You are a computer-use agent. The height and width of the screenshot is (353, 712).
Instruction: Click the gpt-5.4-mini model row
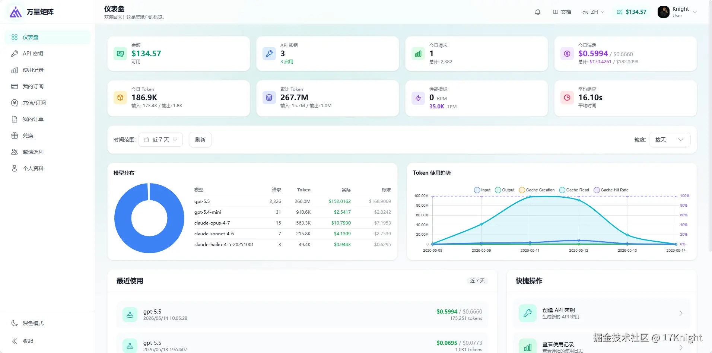(293, 212)
